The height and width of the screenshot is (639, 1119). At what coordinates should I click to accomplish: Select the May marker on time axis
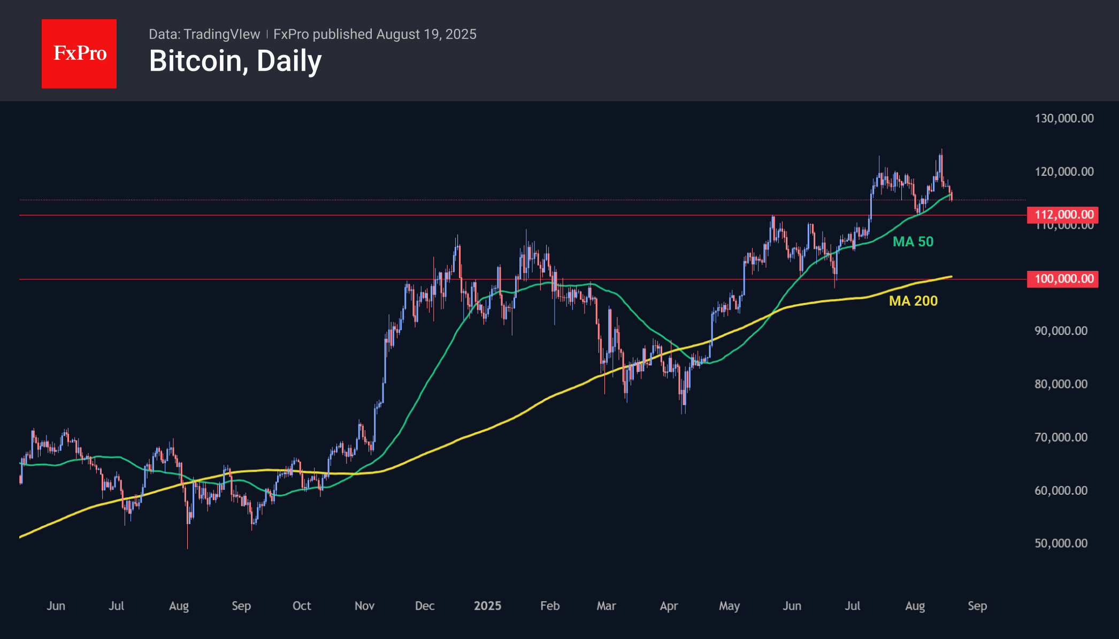pyautogui.click(x=729, y=606)
